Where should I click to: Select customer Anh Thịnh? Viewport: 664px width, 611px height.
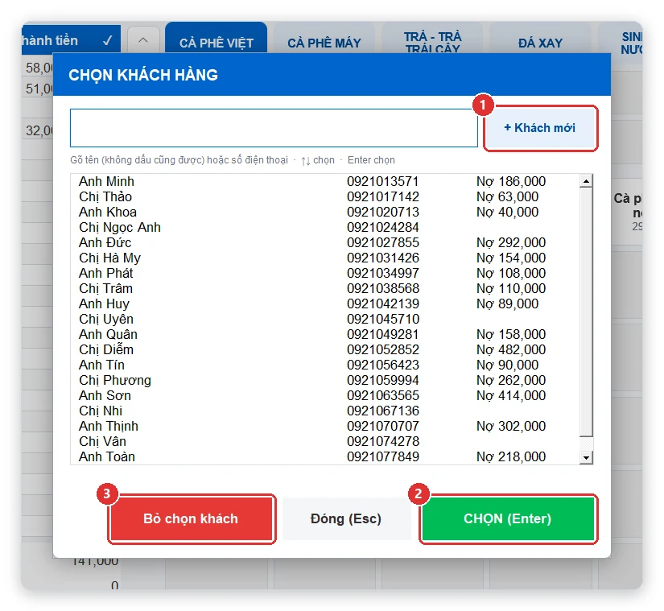[x=325, y=426]
